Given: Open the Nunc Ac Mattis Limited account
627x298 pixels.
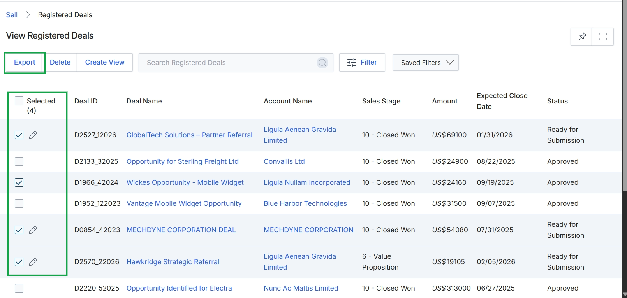Looking at the screenshot, I should tap(301, 288).
